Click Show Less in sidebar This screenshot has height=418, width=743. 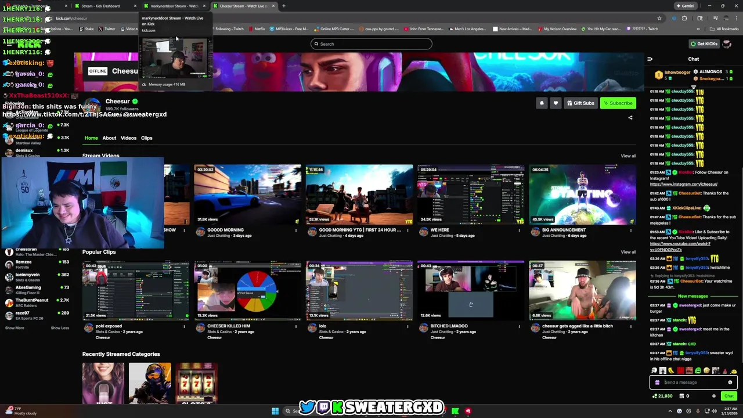coord(60,328)
